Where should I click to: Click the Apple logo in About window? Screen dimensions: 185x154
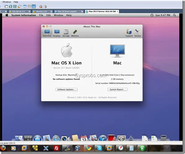point(67,50)
